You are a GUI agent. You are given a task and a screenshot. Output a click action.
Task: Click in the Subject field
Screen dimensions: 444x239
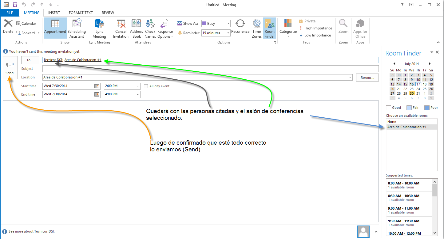210,69
